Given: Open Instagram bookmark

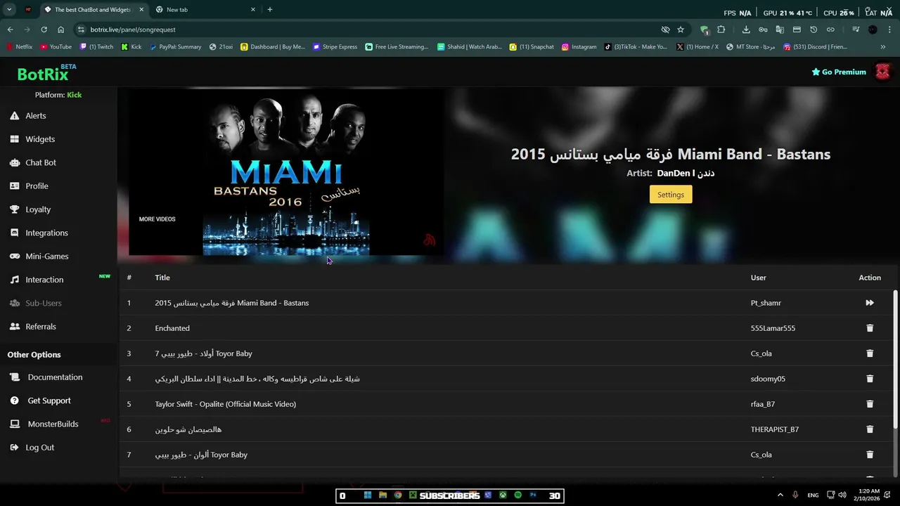Looking at the screenshot, I should pos(579,47).
